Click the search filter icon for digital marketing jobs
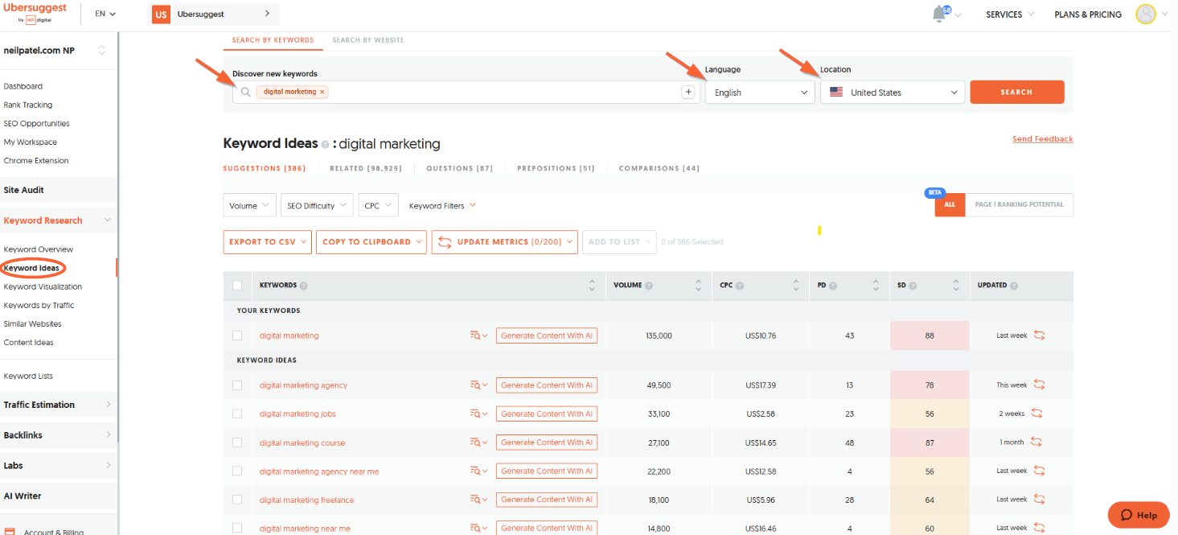The width and height of the screenshot is (1178, 535). click(x=476, y=414)
